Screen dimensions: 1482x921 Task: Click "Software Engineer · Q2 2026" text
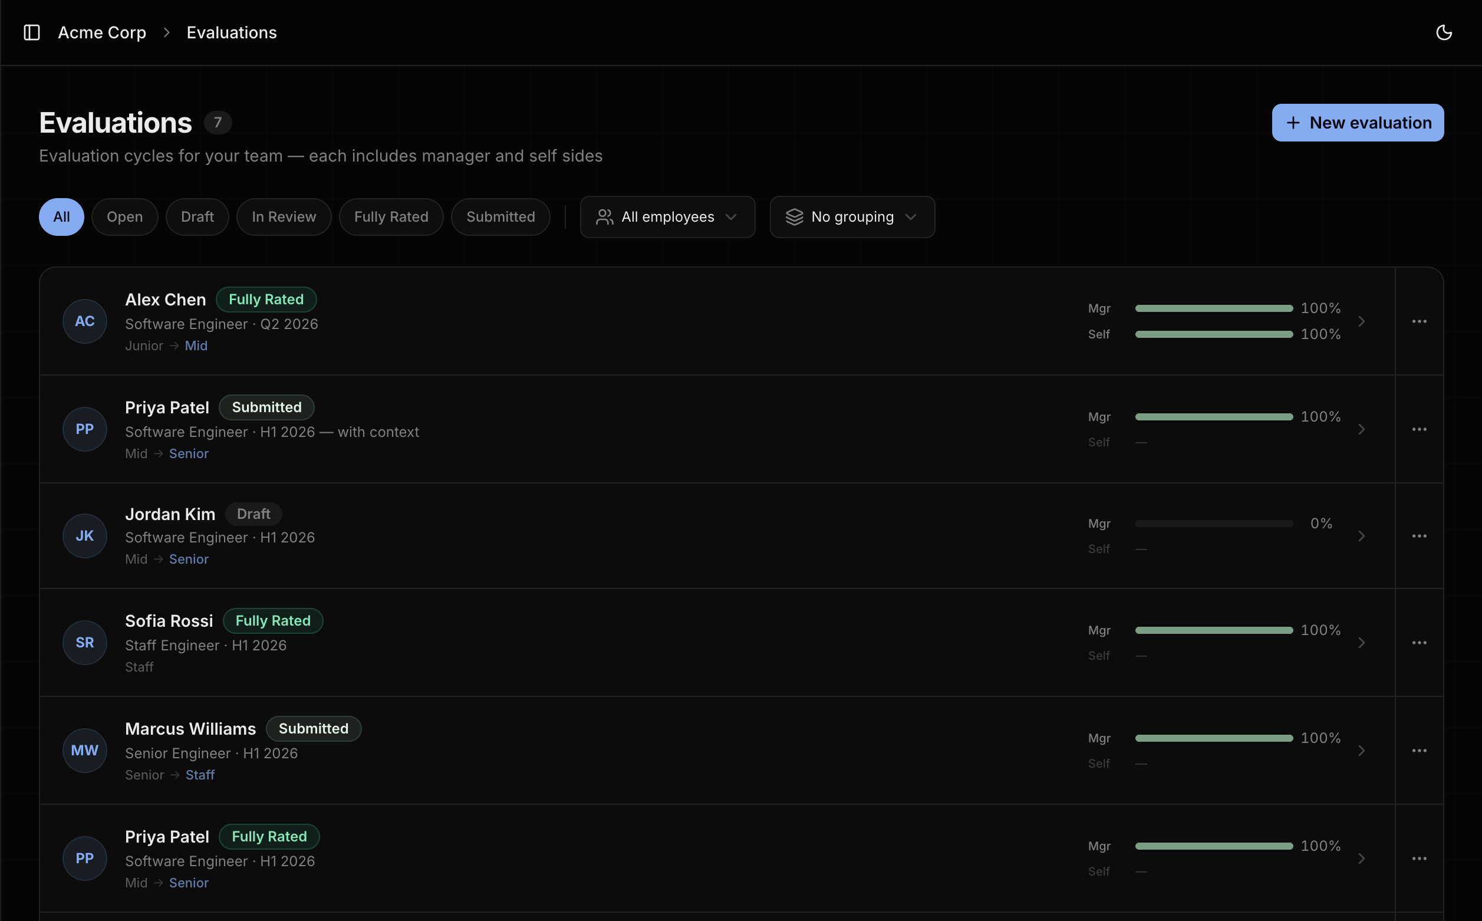tap(222, 324)
